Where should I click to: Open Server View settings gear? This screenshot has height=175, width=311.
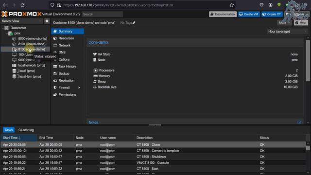[x=47, y=21]
